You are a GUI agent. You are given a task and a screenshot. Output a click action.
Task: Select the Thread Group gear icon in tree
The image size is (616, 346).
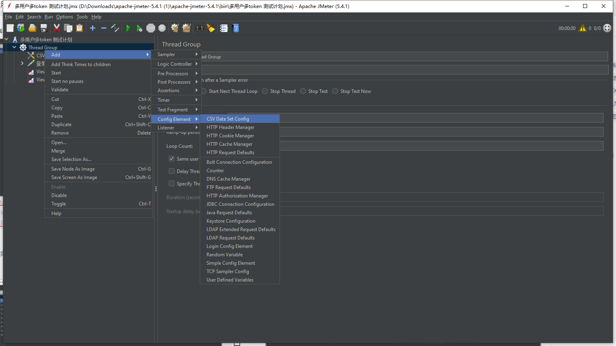[x=23, y=47]
